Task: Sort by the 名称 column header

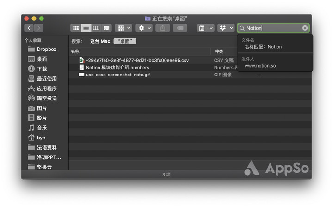Action: point(75,51)
